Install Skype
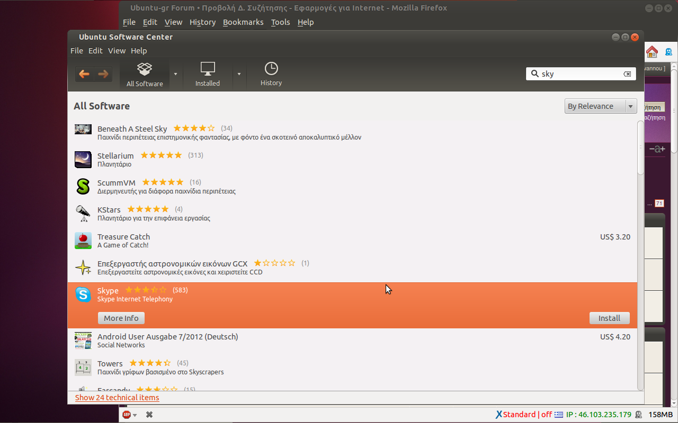The image size is (678, 423). coord(609,318)
